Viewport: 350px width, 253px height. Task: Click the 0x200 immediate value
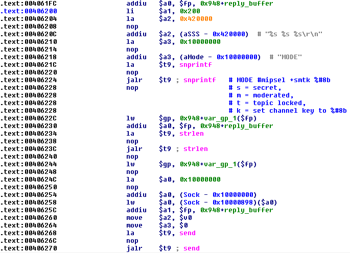click(190, 11)
